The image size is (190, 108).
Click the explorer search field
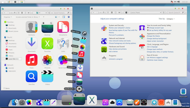[x=62, y=13]
